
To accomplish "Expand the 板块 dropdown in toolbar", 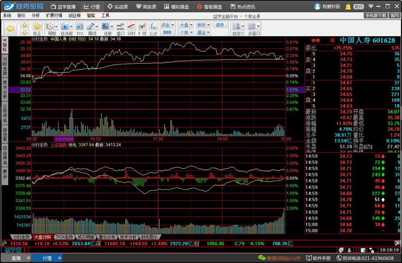I will tap(202, 25).
